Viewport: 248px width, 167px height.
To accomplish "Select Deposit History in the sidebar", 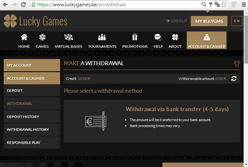I will (32, 116).
